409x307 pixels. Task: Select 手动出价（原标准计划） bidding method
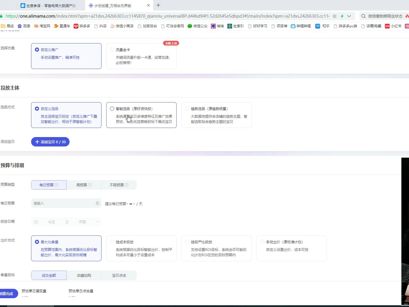pyautogui.click(x=292, y=248)
